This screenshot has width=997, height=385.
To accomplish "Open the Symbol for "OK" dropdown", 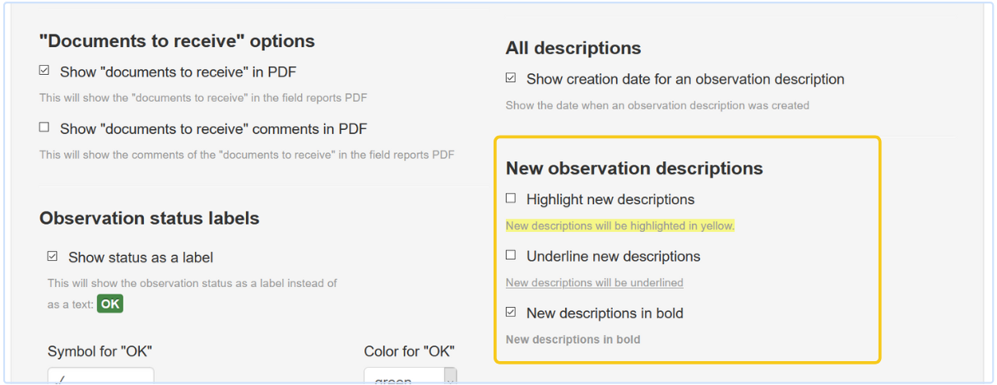I will (100, 377).
